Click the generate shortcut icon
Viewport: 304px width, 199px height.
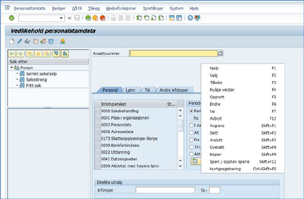[179, 18]
